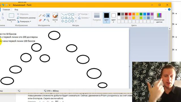Pick the yellow color swatch
The width and height of the screenshot is (181, 102).
coord(137,14)
